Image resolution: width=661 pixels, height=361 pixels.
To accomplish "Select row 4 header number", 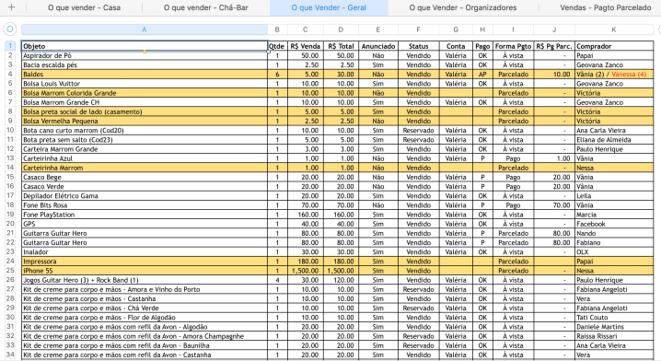I will [10, 74].
